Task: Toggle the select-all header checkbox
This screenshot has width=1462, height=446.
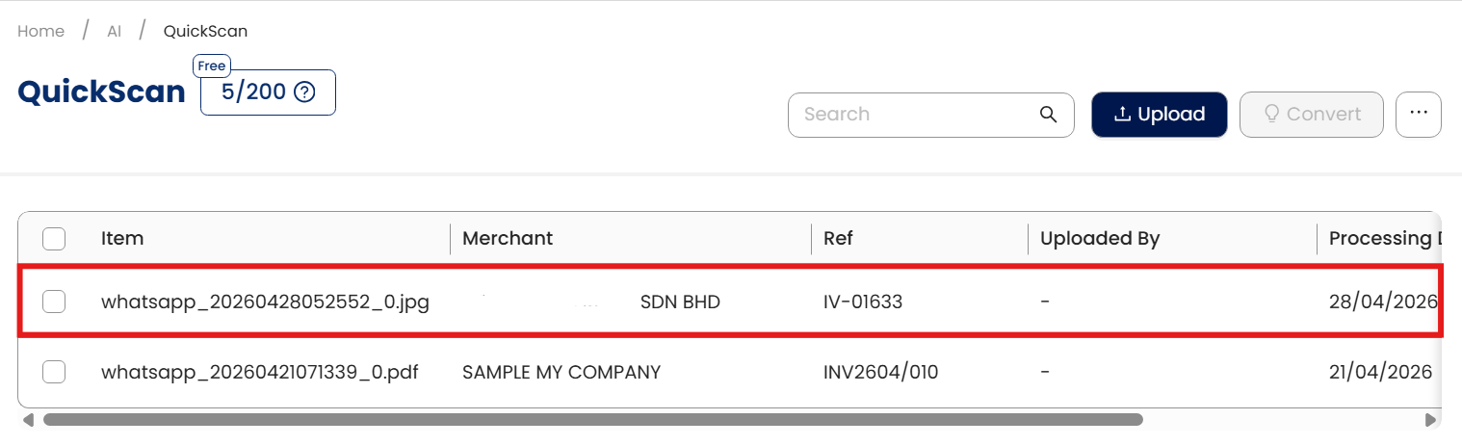Action: point(54,238)
